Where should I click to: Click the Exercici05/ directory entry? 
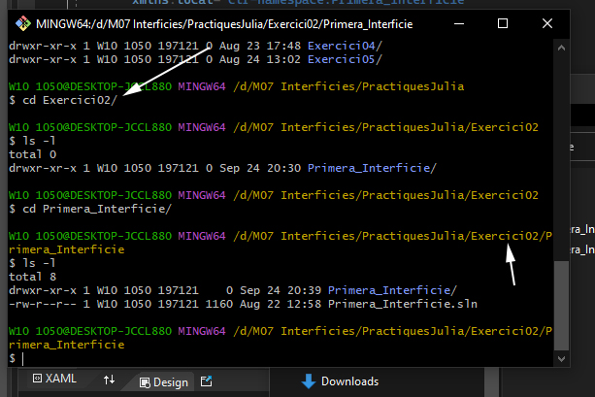(347, 58)
